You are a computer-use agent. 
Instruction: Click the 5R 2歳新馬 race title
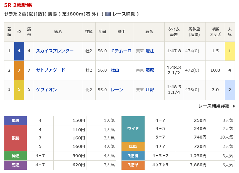(18, 5)
